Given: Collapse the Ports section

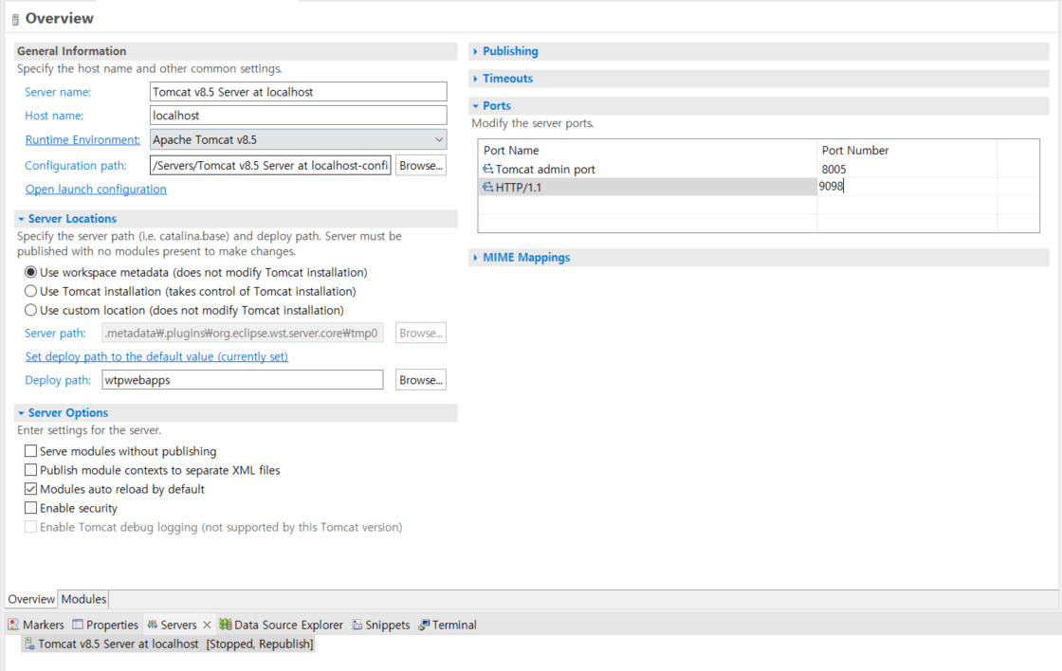Looking at the screenshot, I should 475,105.
